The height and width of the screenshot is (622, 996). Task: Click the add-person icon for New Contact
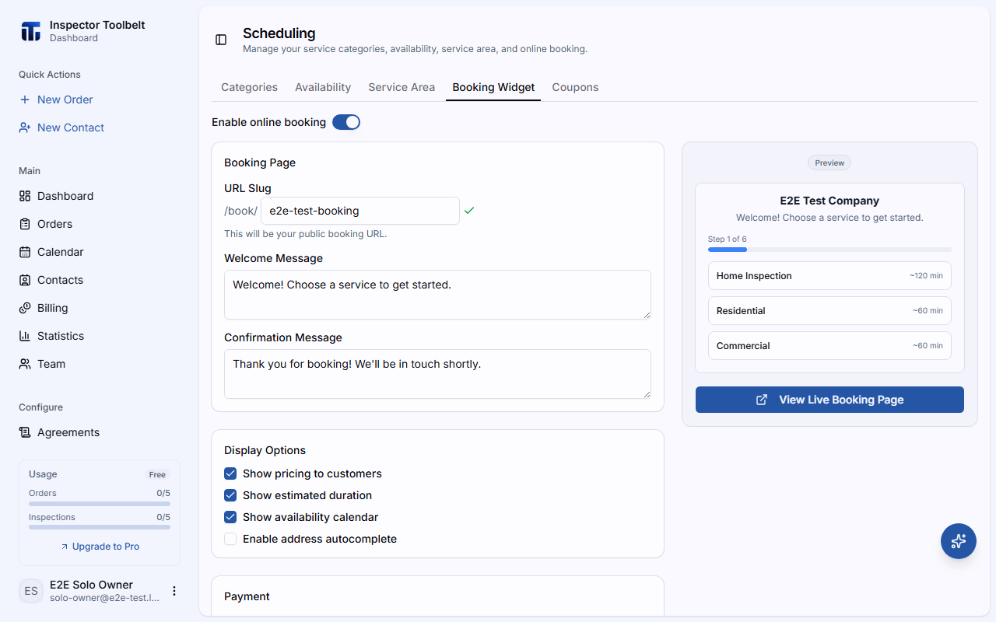(25, 128)
